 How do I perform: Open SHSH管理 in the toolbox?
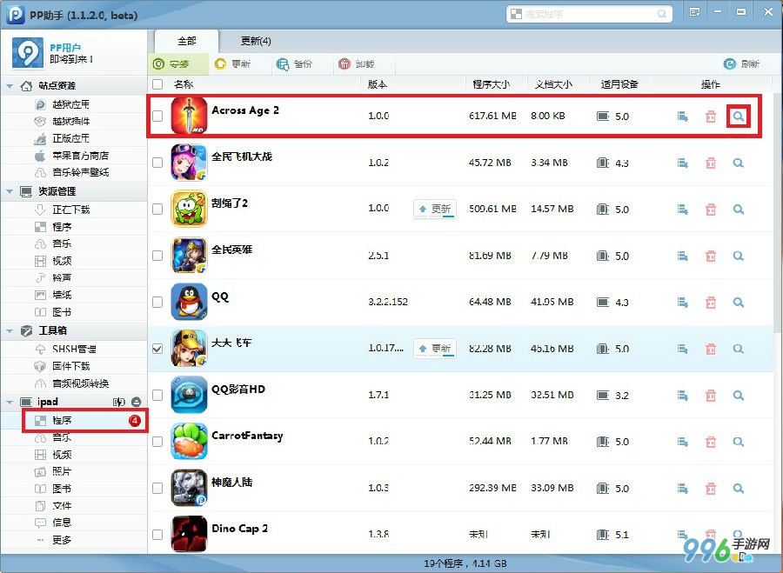click(x=73, y=349)
